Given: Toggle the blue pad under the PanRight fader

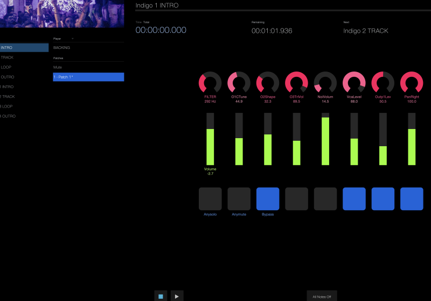Looking at the screenshot, I should coord(412,198).
